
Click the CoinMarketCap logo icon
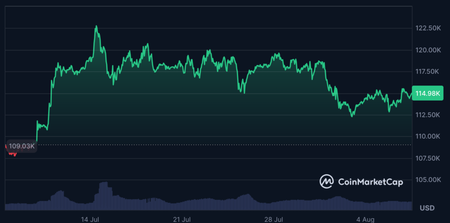pyautogui.click(x=327, y=181)
